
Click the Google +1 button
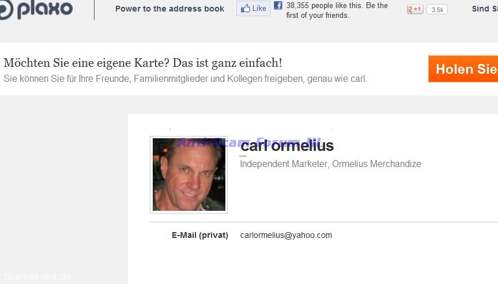tap(415, 10)
